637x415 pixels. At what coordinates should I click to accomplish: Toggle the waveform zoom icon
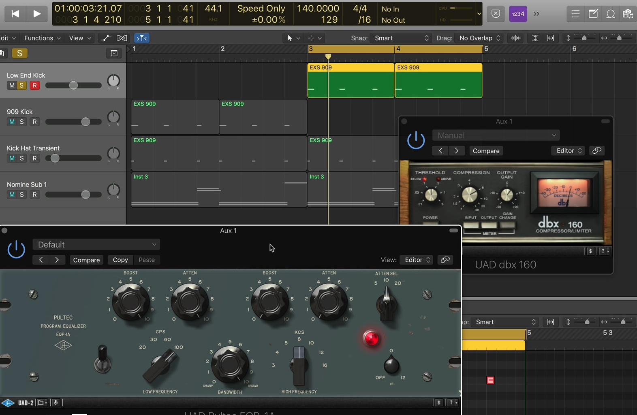click(516, 38)
